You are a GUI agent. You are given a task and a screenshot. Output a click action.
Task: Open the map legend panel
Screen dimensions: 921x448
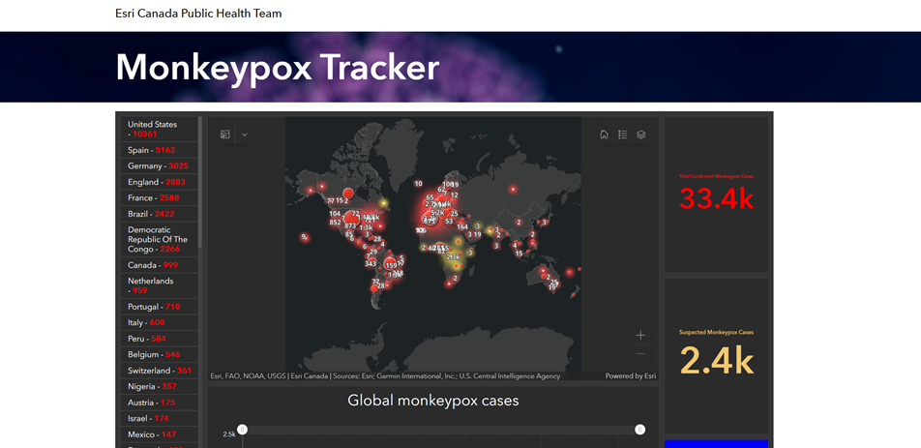pos(623,134)
